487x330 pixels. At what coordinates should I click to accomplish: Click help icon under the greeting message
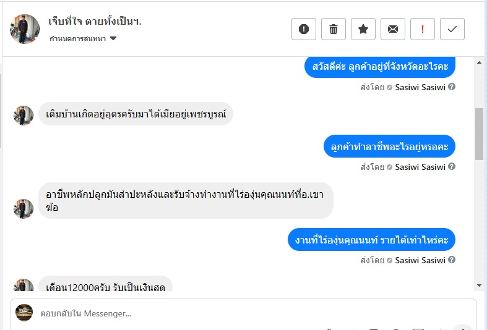coord(452,87)
